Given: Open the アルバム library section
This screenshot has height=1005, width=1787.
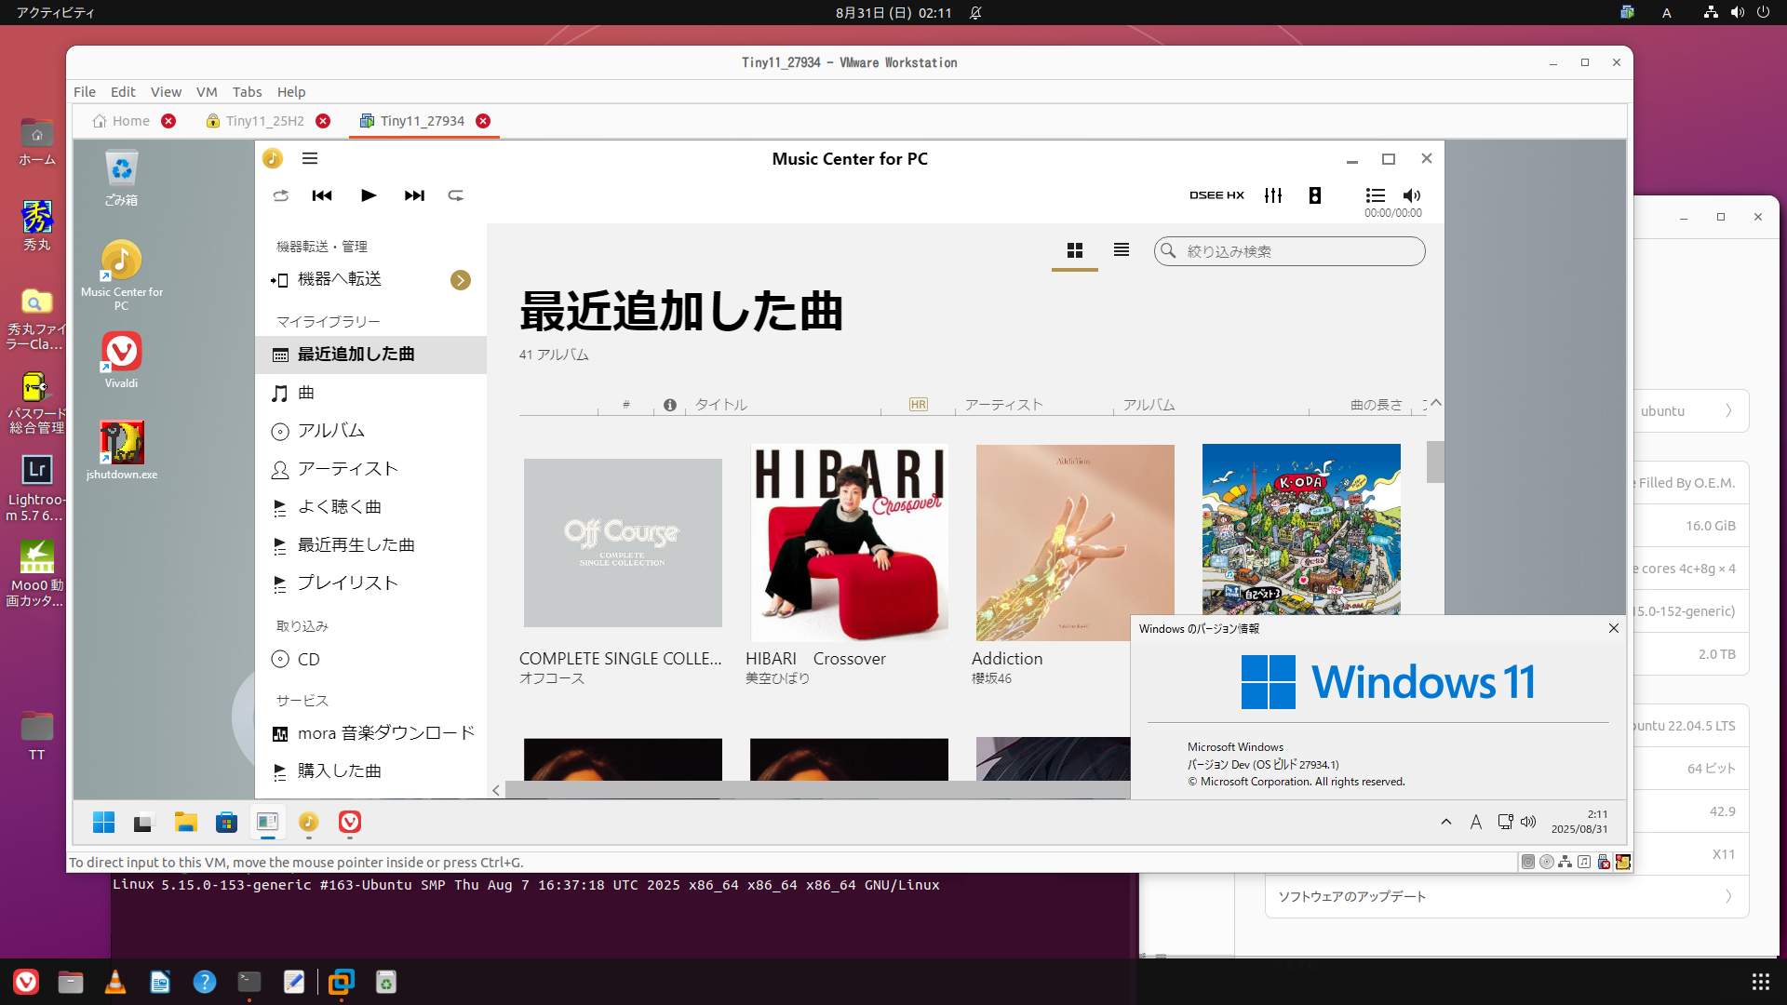Looking at the screenshot, I should point(370,431).
